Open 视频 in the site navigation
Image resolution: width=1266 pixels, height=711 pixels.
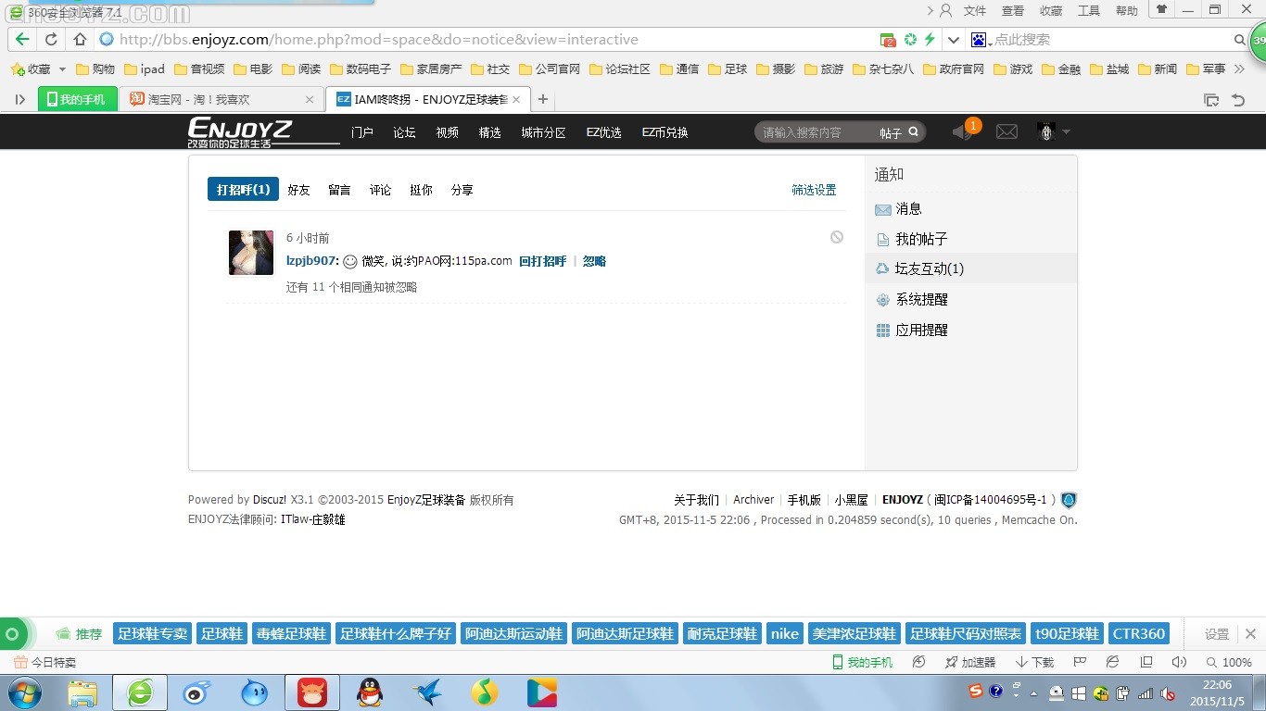[x=447, y=132]
